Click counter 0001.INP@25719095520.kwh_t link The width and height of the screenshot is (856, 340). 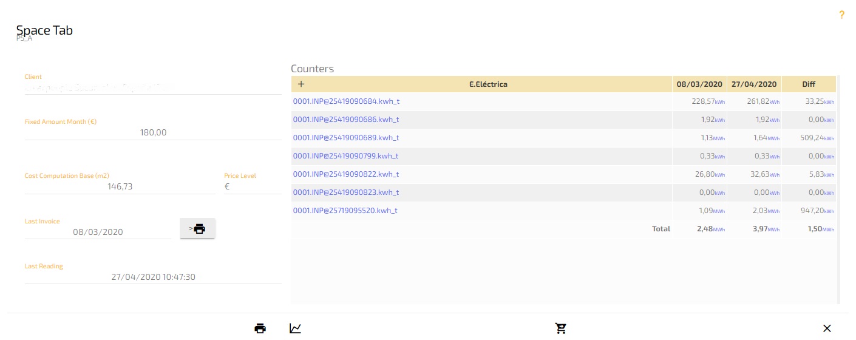click(x=345, y=211)
